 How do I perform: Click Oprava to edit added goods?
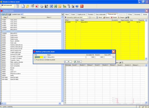[107, 18]
